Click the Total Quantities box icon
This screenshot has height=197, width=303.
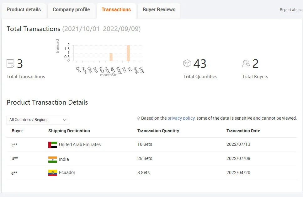tap(187, 63)
